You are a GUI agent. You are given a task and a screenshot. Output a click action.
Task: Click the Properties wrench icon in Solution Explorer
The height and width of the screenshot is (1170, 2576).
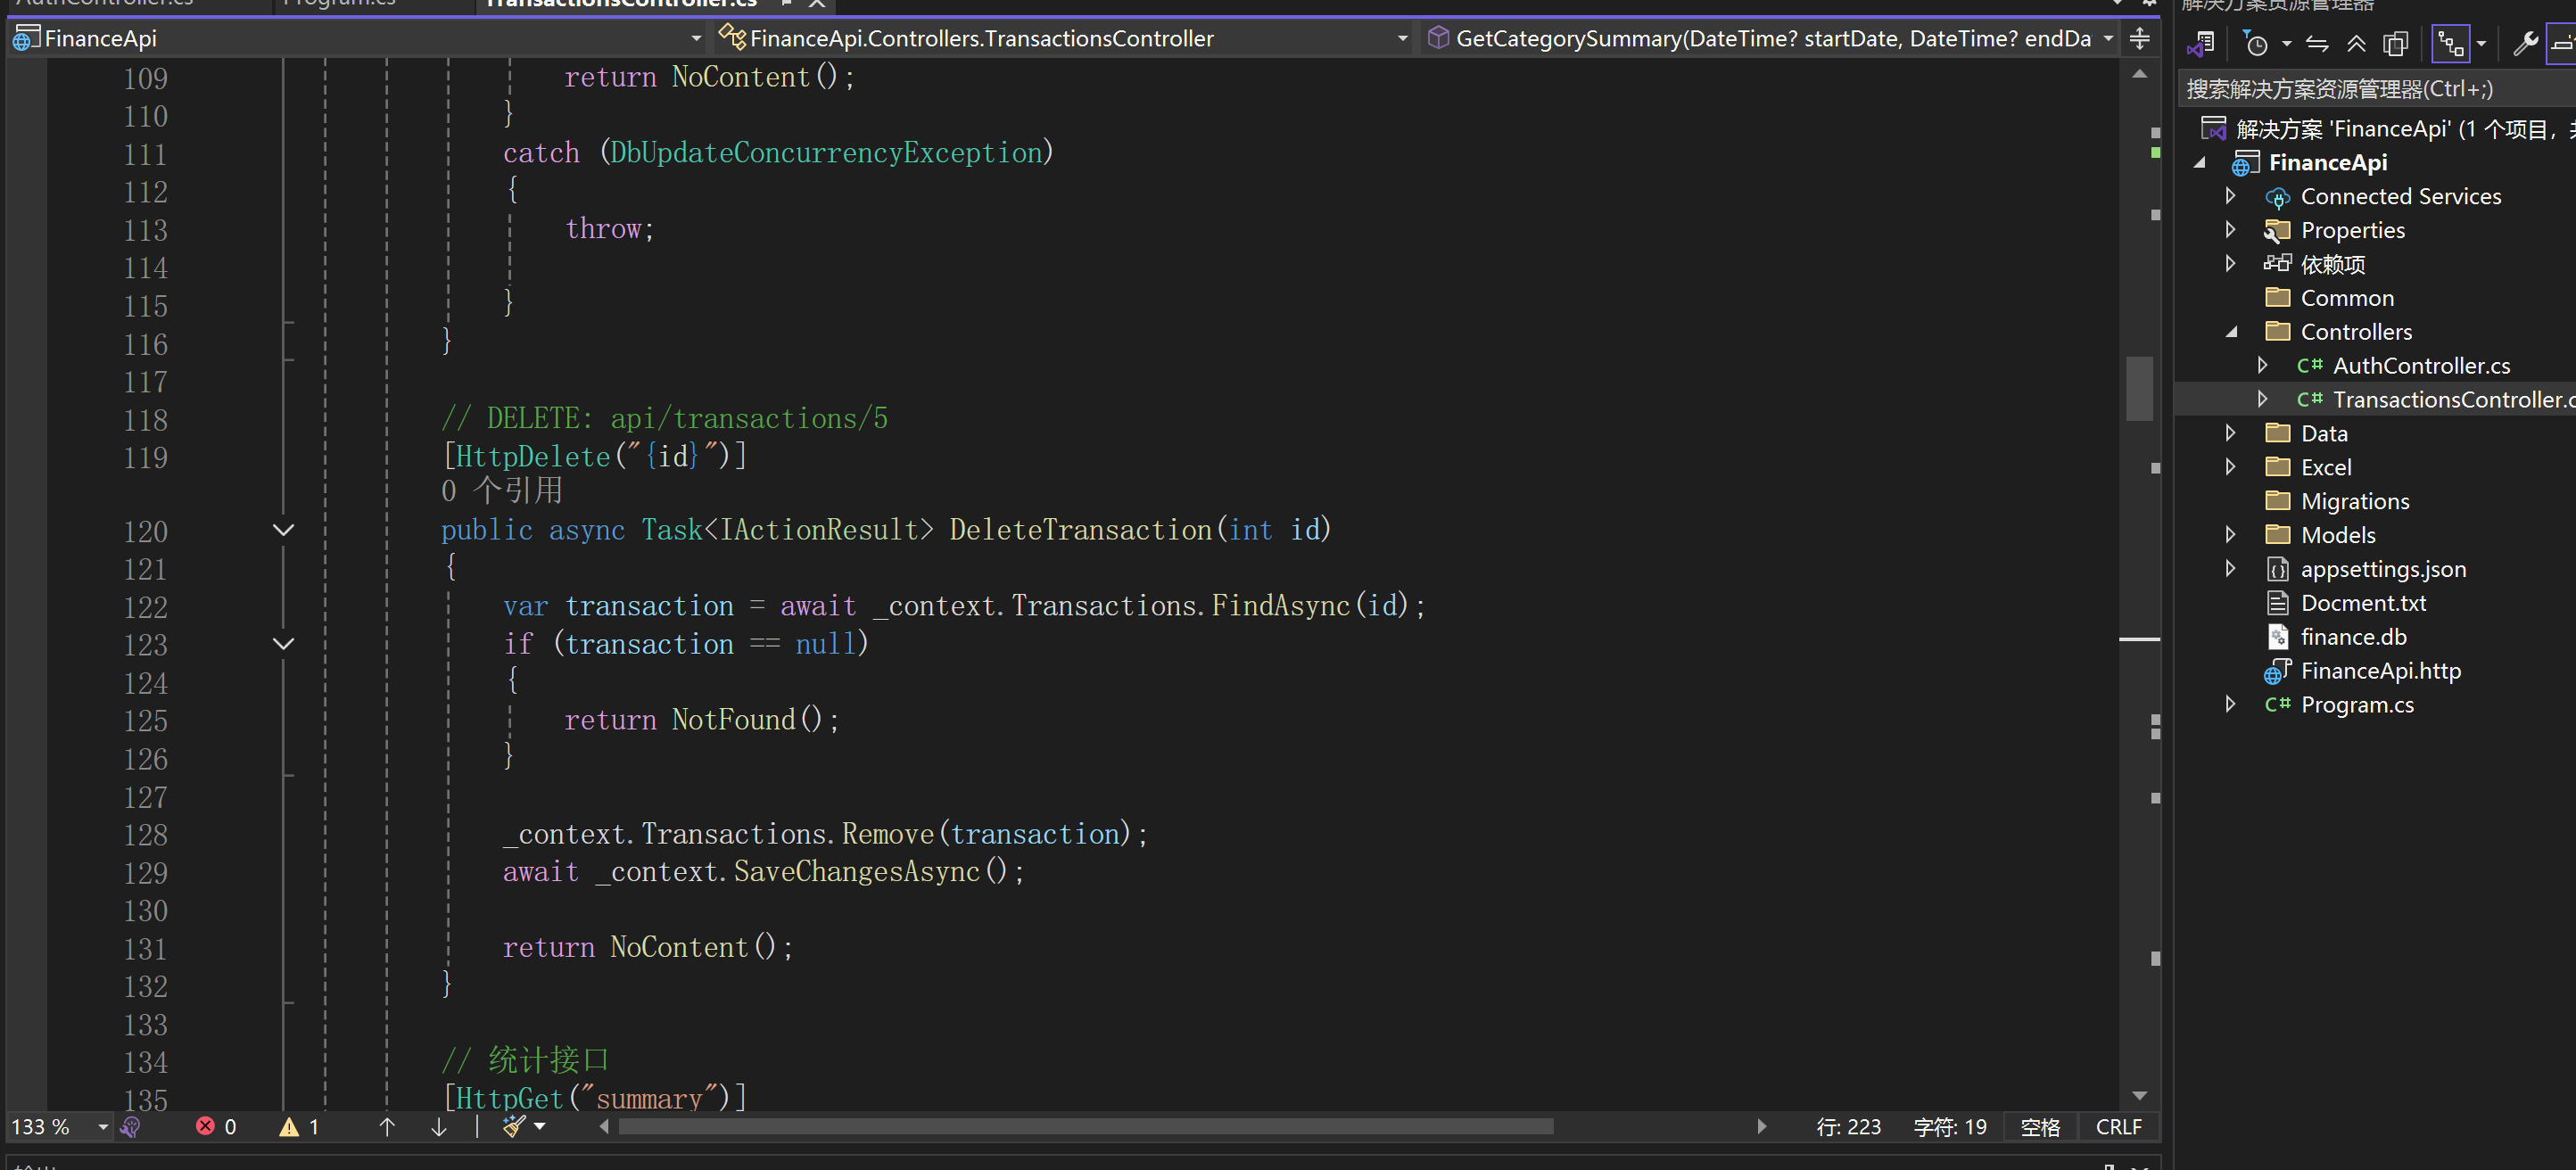coord(2527,44)
